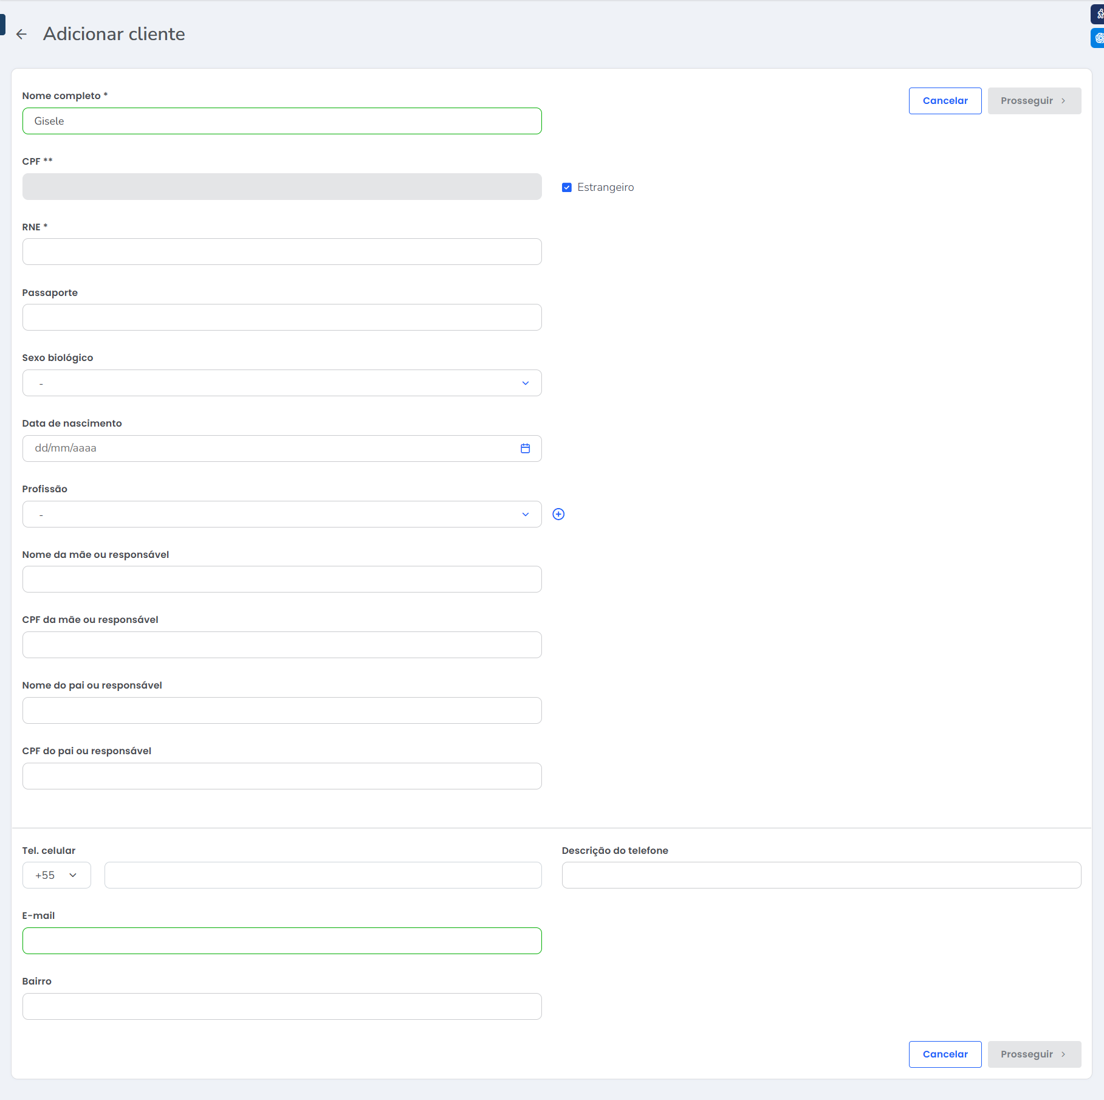Image resolution: width=1104 pixels, height=1100 pixels.
Task: Go back using the left arrow icon
Action: point(21,34)
